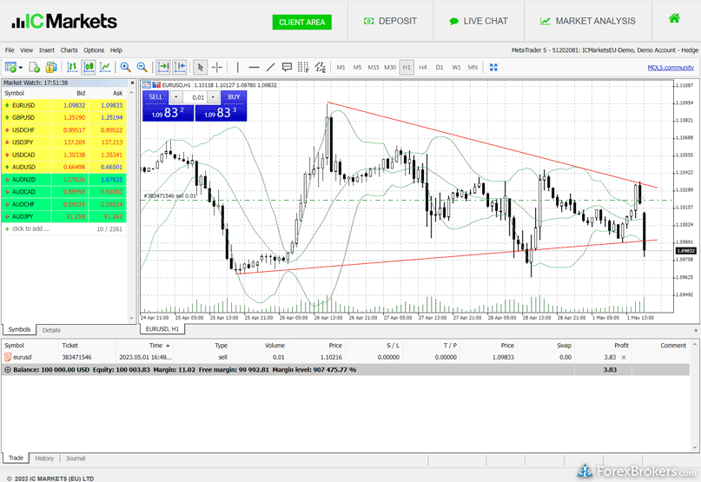
Task: Zoom out of the chart
Action: pyautogui.click(x=142, y=67)
